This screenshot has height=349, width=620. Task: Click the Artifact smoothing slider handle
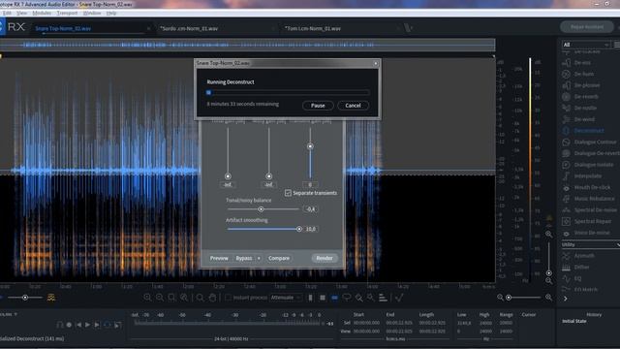pyautogui.click(x=299, y=229)
